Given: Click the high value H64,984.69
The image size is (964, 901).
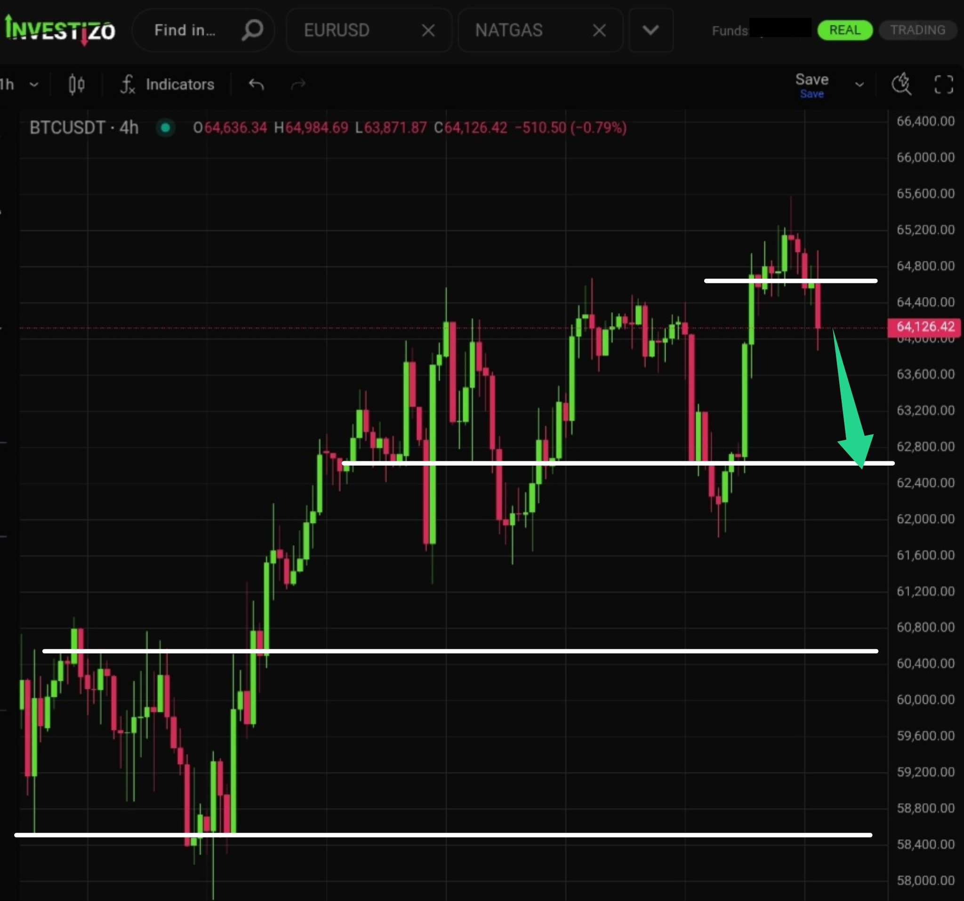Looking at the screenshot, I should (311, 128).
